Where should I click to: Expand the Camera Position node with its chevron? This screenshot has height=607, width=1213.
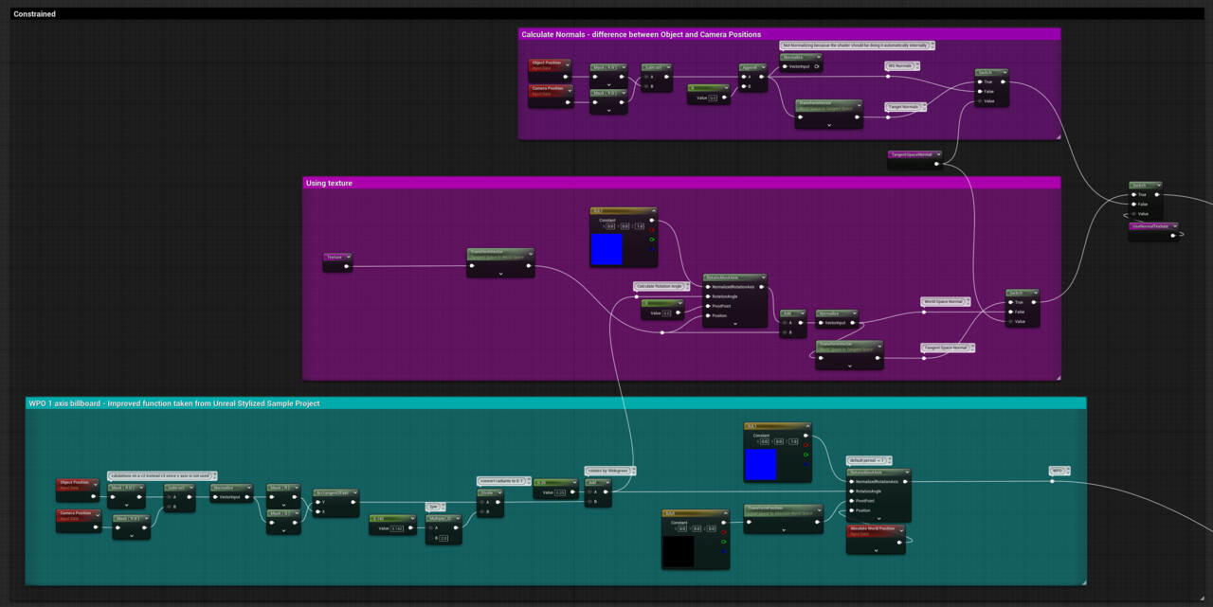pyautogui.click(x=570, y=90)
